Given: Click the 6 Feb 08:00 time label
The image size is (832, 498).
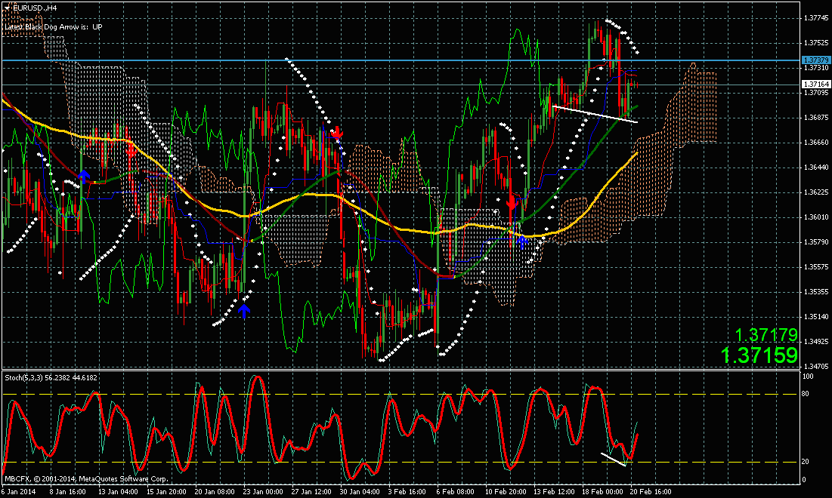Looking at the screenshot, I should pyautogui.click(x=455, y=492).
